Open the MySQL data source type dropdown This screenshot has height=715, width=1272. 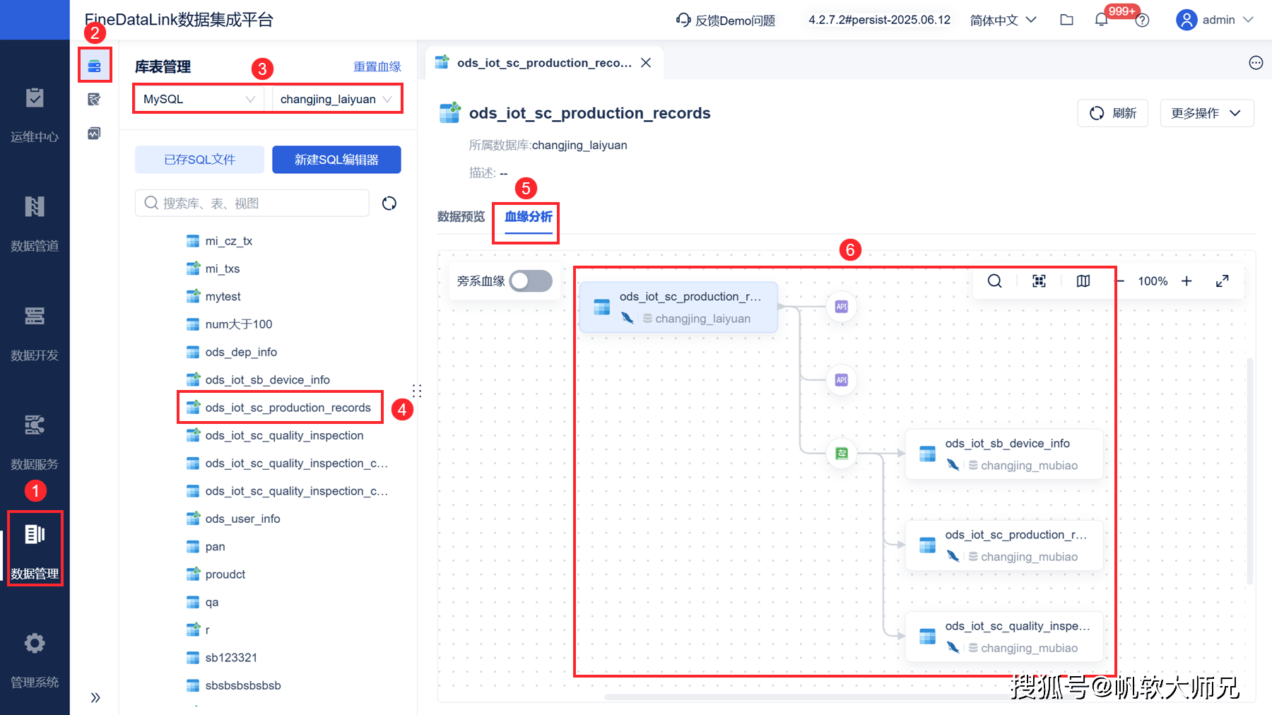[198, 99]
